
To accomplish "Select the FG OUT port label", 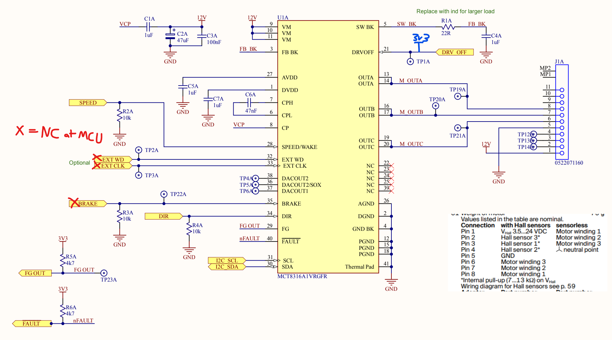I will [x=35, y=273].
